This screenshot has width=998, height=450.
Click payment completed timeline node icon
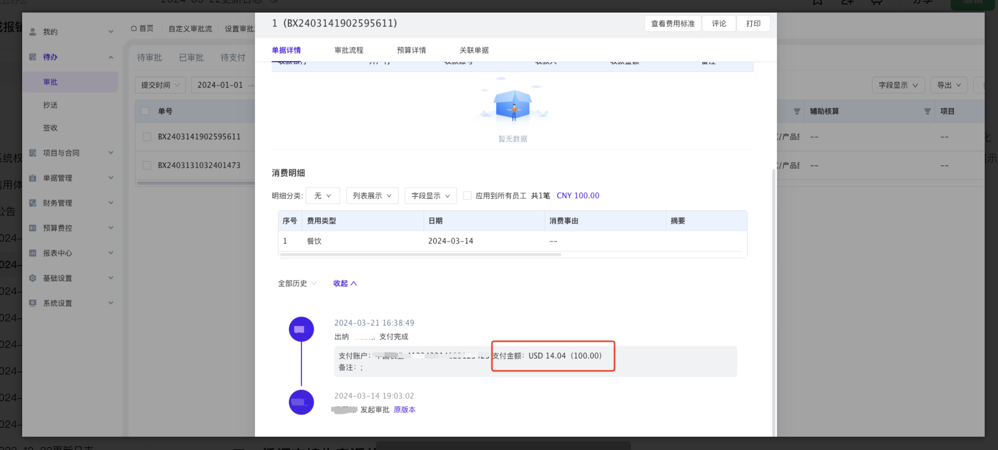(x=301, y=329)
